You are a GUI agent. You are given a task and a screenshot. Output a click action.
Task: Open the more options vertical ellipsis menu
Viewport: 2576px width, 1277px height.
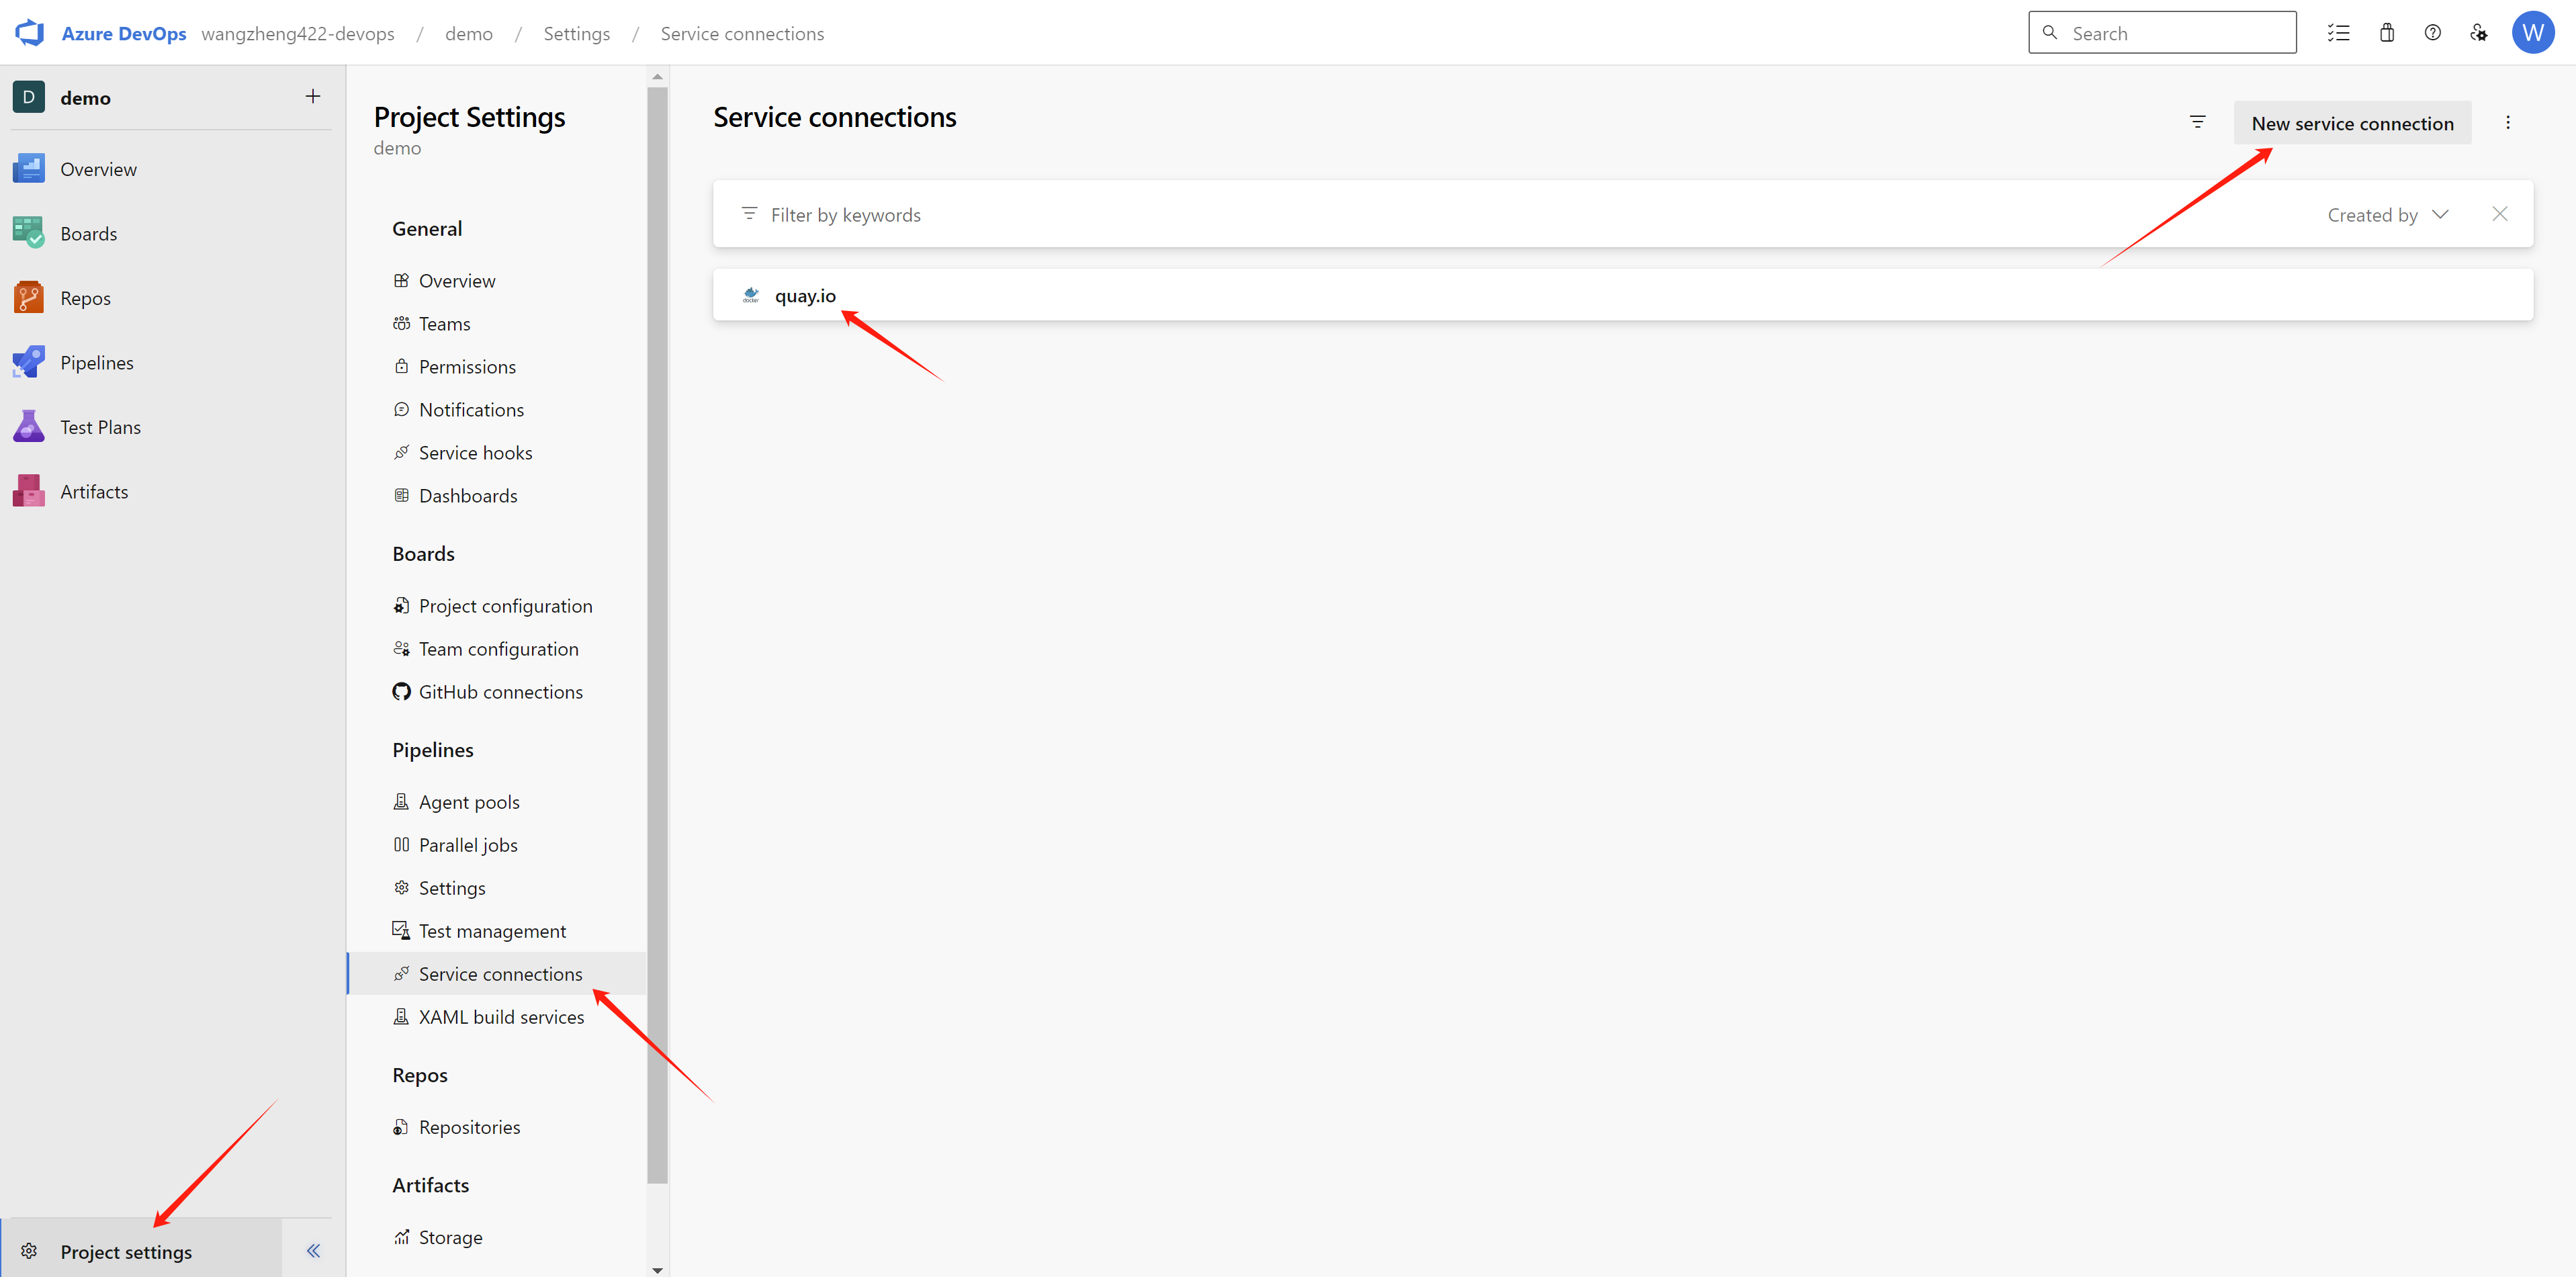(2507, 122)
